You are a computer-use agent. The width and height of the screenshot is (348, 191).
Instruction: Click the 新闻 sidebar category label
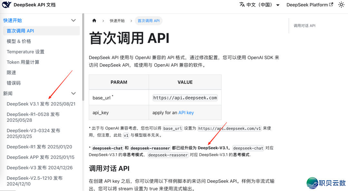tap(8, 93)
